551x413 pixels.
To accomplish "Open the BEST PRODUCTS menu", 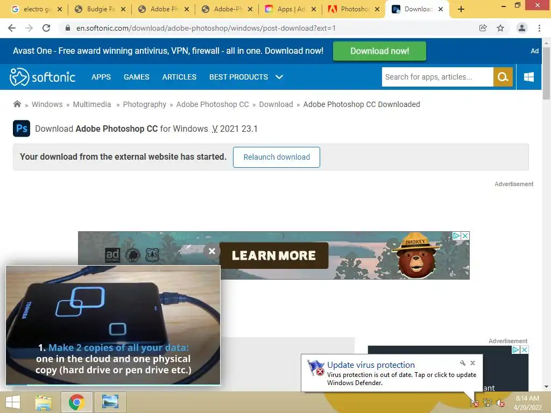I will point(238,77).
